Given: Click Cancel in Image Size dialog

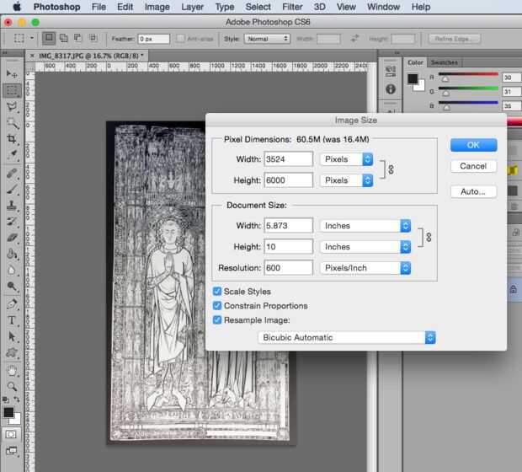Looking at the screenshot, I should click(x=473, y=166).
